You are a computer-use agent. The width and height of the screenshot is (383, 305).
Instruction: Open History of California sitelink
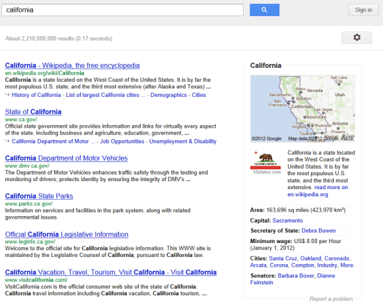tap(36, 95)
